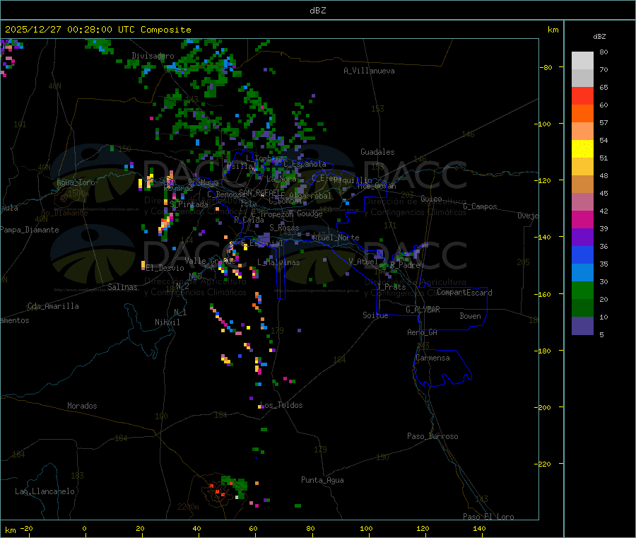Click the 60 dBZ orange legend swatch
This screenshot has height=538, width=636.
(582, 114)
